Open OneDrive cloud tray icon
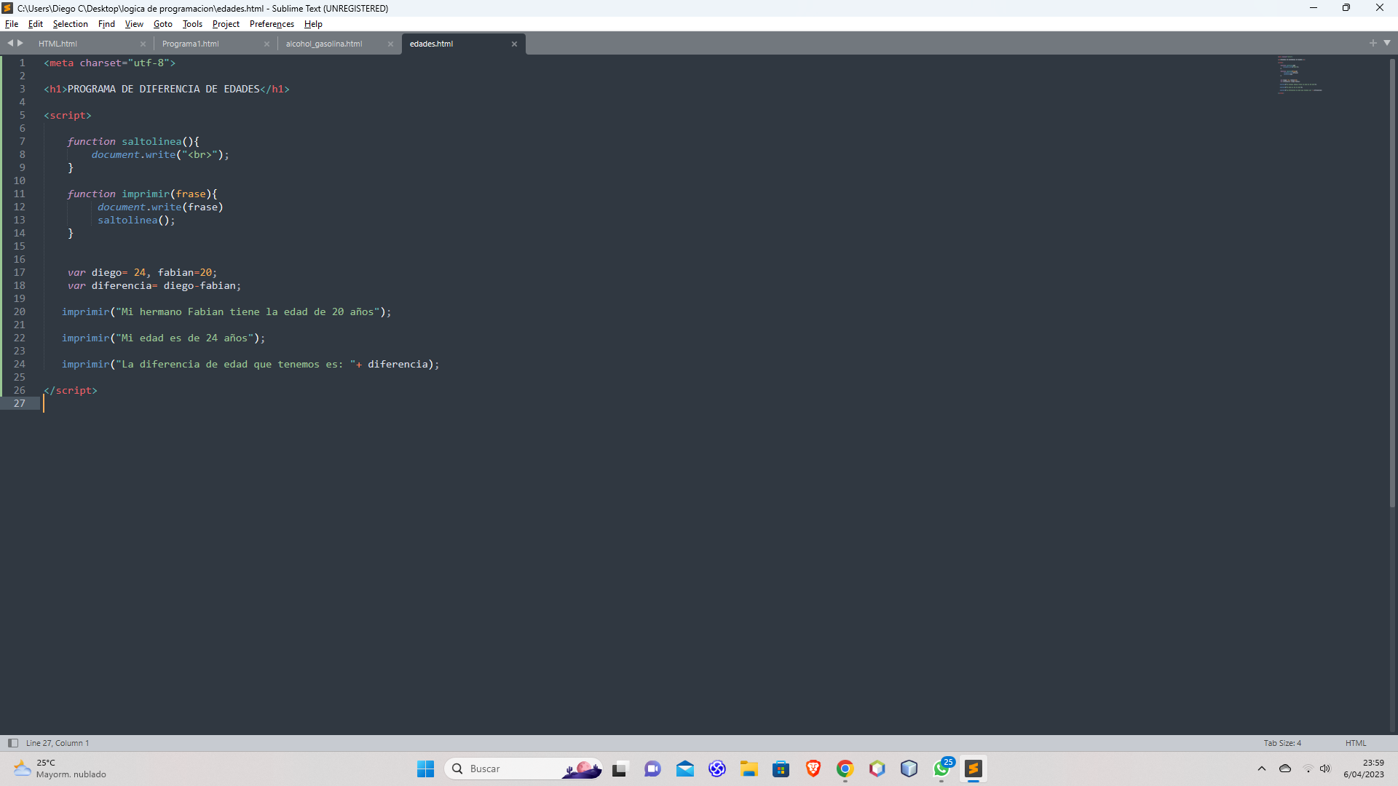The image size is (1398, 786). coord(1285,769)
